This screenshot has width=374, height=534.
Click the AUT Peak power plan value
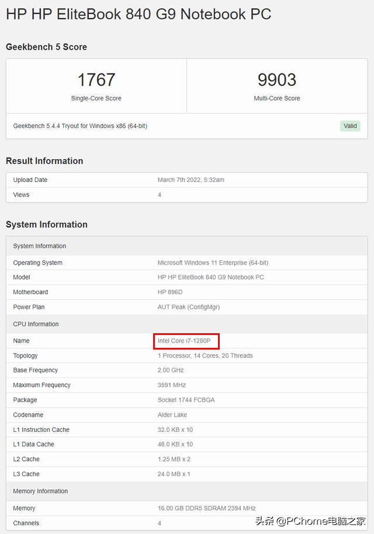click(x=189, y=307)
